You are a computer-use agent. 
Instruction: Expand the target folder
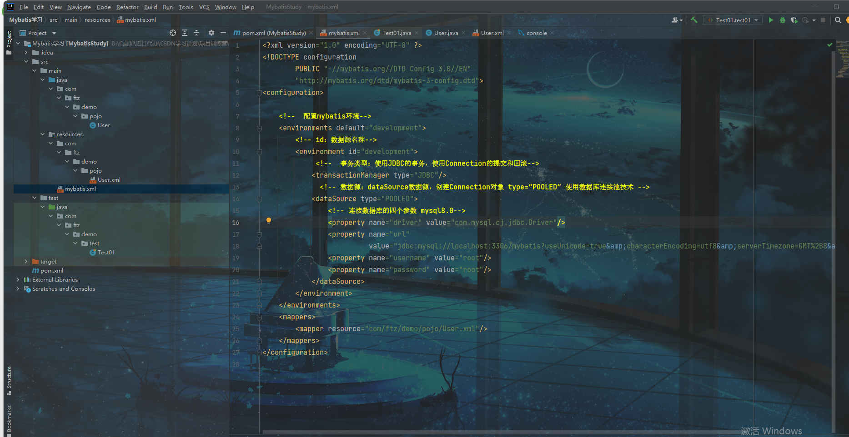click(26, 261)
